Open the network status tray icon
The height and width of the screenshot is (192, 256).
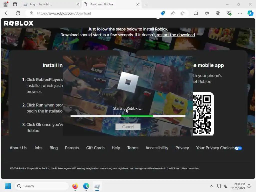click(219, 186)
